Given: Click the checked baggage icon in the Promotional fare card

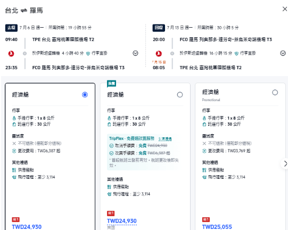Looking at the screenshot, I should coord(204,125).
